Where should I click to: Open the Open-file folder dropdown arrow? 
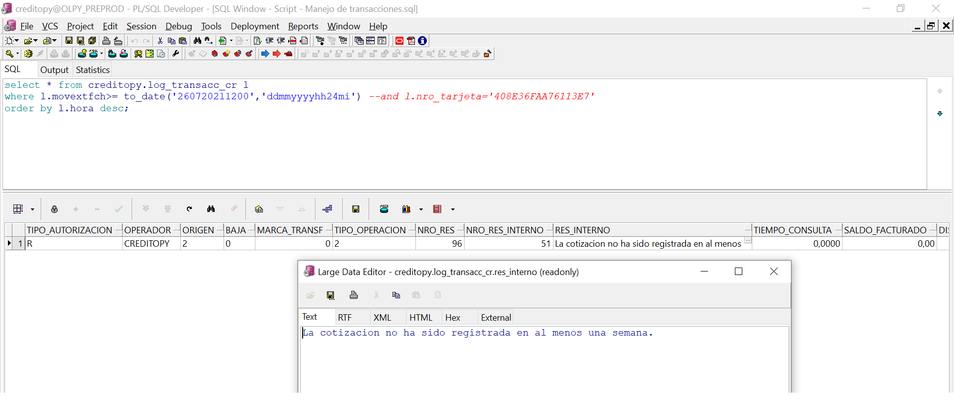pyautogui.click(x=35, y=41)
